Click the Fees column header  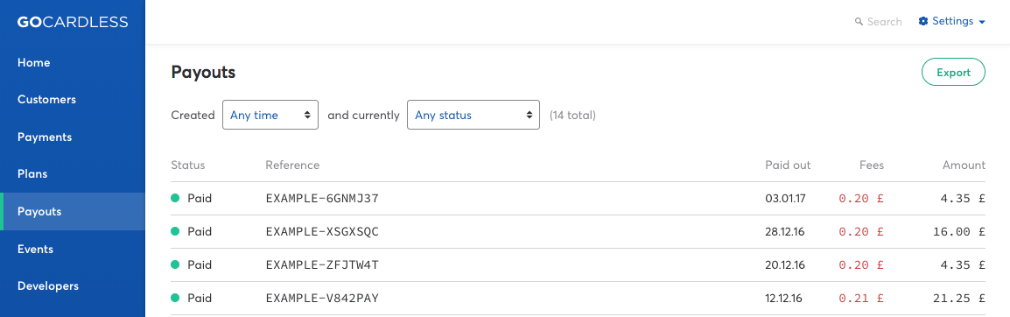point(872,165)
